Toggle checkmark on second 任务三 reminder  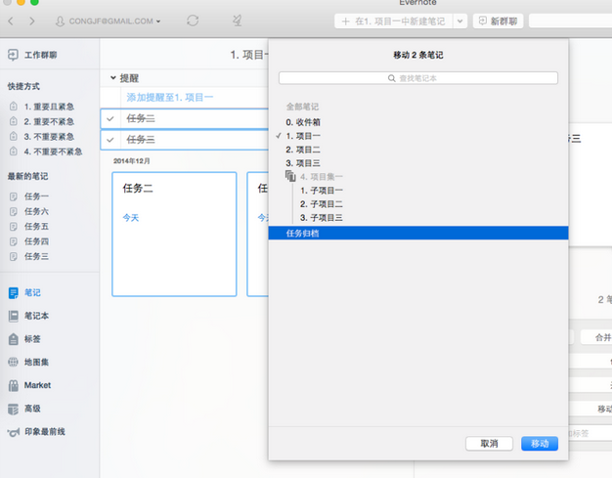pos(110,140)
